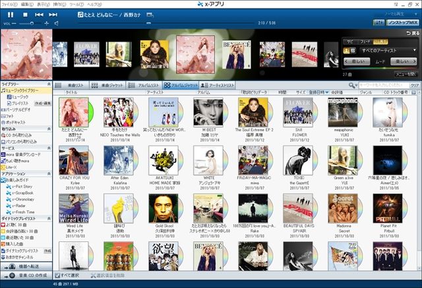This screenshot has height=288, width=422.
Task: Switch to the アーティストリスト view tab
Action: [x=217, y=86]
